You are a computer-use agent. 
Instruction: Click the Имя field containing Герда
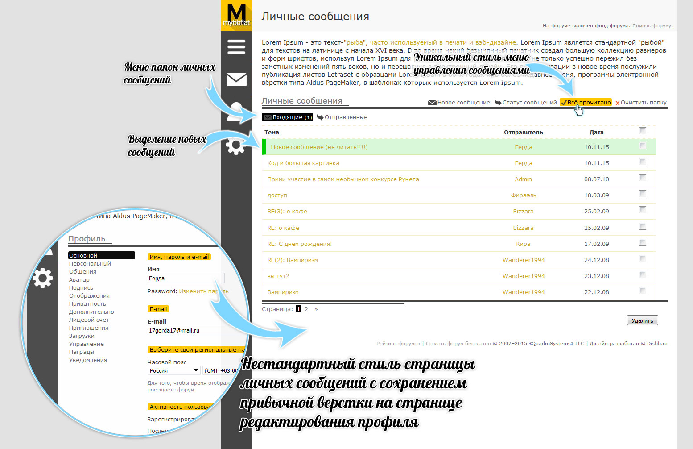(186, 278)
